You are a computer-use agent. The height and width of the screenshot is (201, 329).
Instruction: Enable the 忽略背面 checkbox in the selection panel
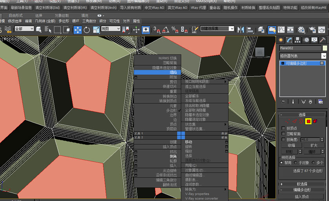[283, 134]
